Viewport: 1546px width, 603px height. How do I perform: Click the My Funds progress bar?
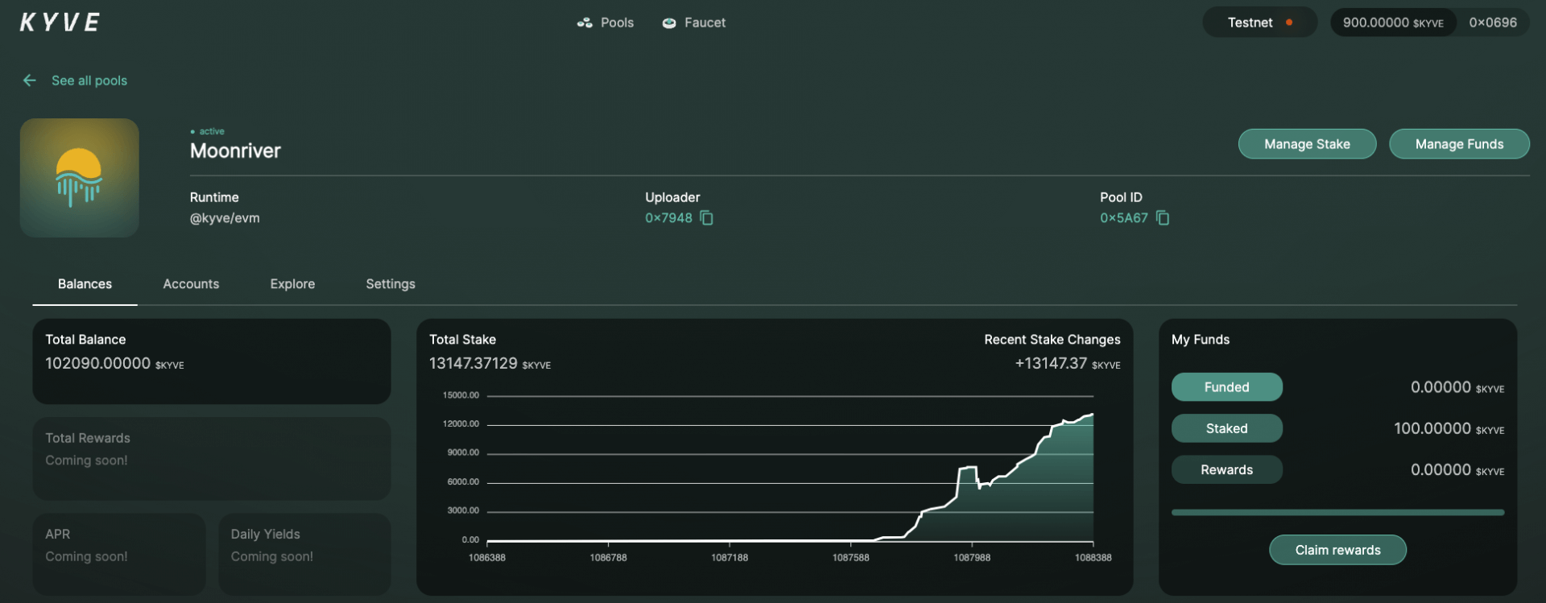1337,512
